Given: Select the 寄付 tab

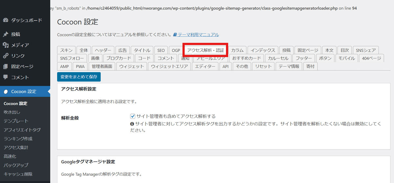Looking at the screenshot, I should click(x=310, y=66).
